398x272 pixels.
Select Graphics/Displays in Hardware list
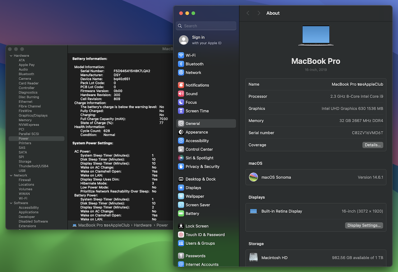(x=33, y=115)
